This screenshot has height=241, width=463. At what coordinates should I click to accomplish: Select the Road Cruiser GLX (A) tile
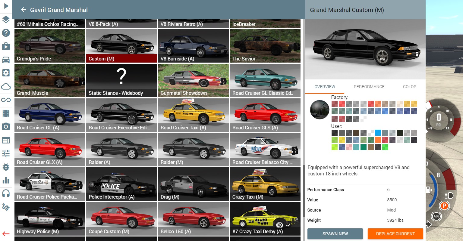pyautogui.click(x=50, y=150)
